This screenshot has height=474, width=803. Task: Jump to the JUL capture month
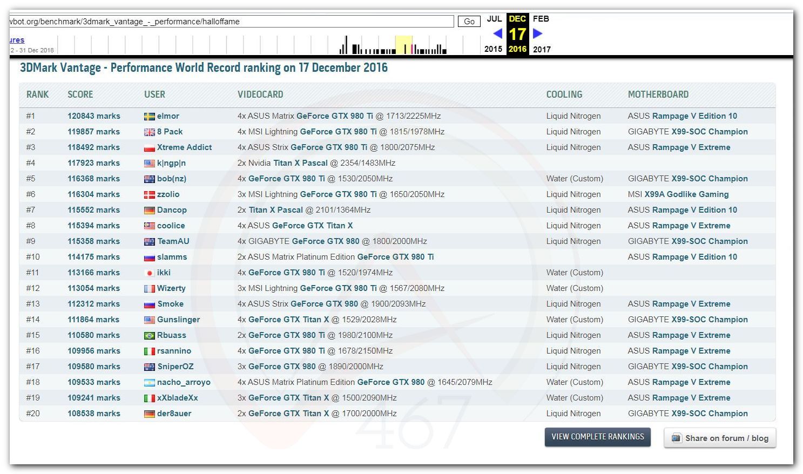pyautogui.click(x=494, y=19)
